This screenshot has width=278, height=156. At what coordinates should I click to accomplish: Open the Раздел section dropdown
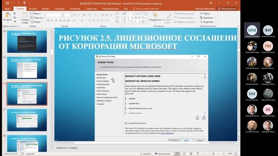36,22
